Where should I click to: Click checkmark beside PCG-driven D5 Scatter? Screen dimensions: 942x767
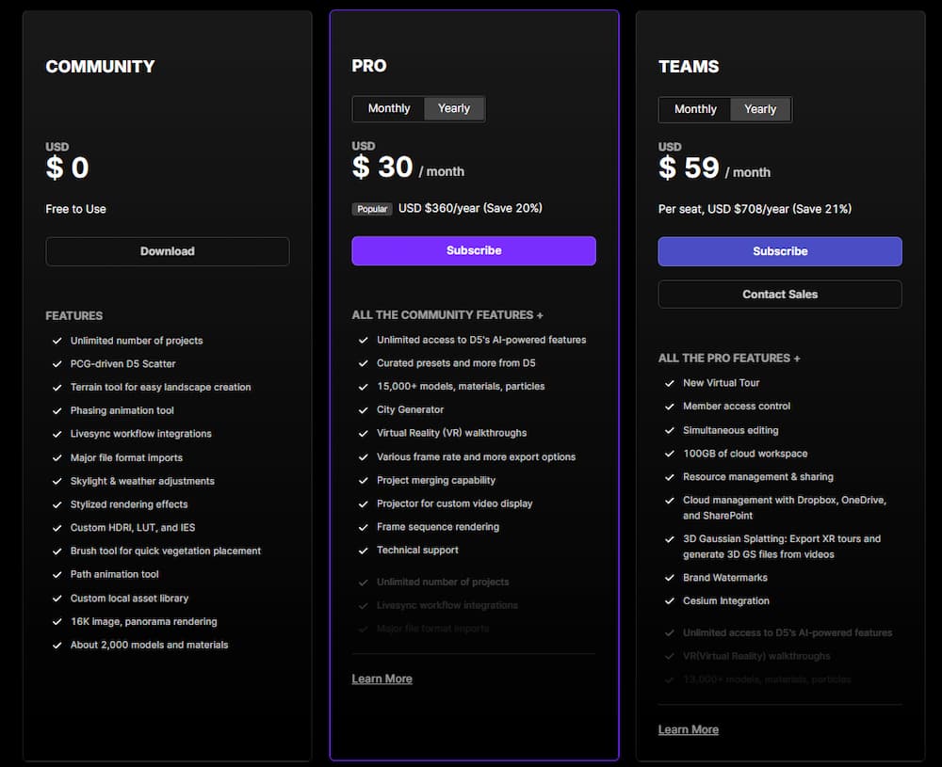57,363
